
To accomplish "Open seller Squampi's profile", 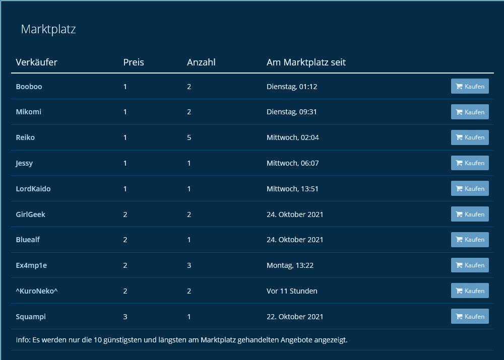I will (31, 317).
